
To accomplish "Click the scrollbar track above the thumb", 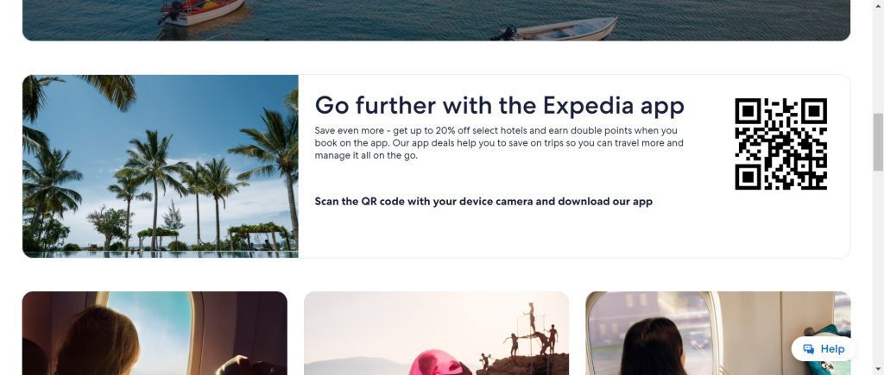I will click(x=878, y=56).
